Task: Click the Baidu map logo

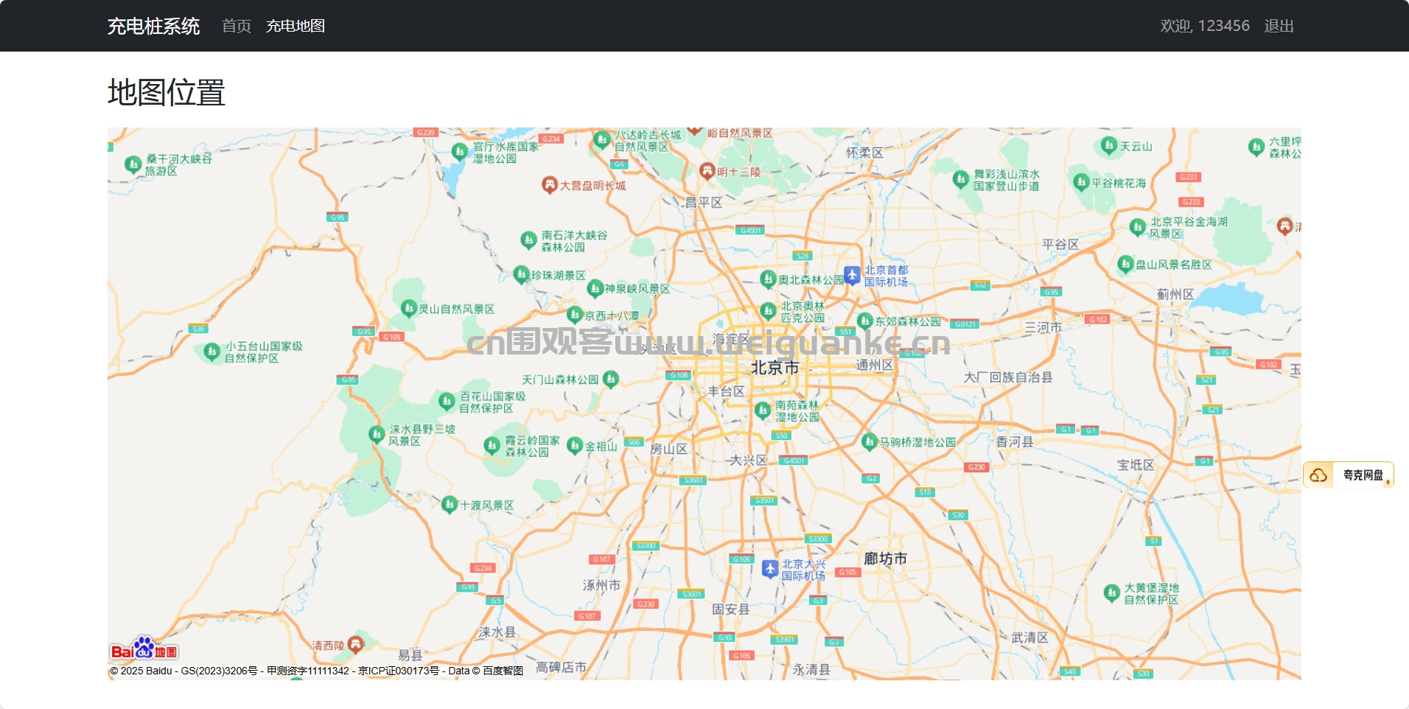Action: click(x=144, y=649)
